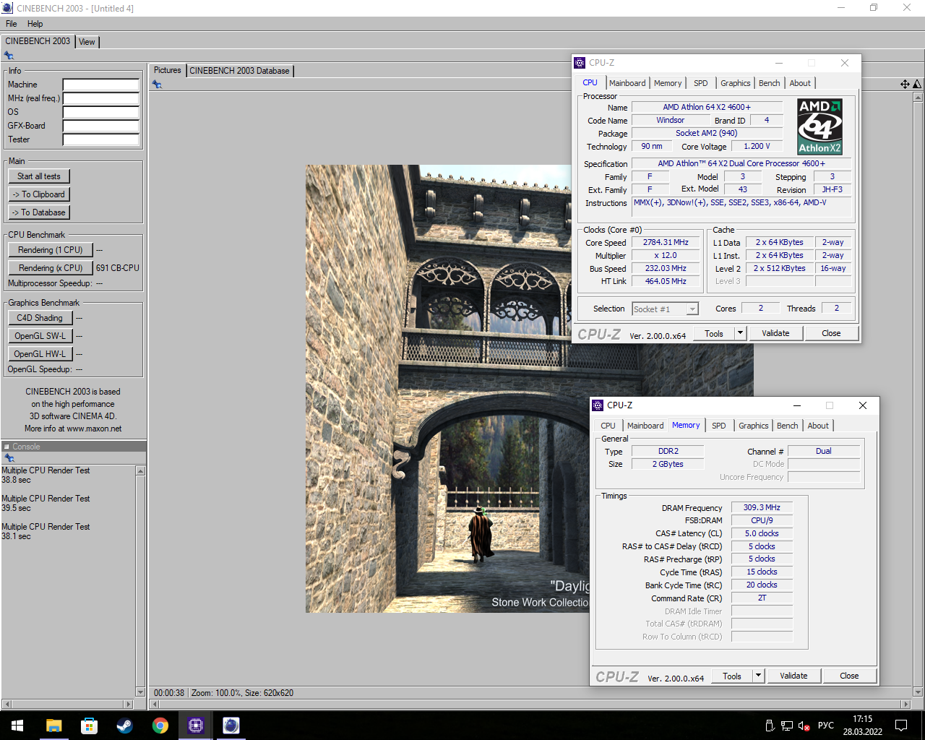The width and height of the screenshot is (925, 740).
Task: Click the pin icon under CINEBENCH 2003 tab
Action: 9,56
